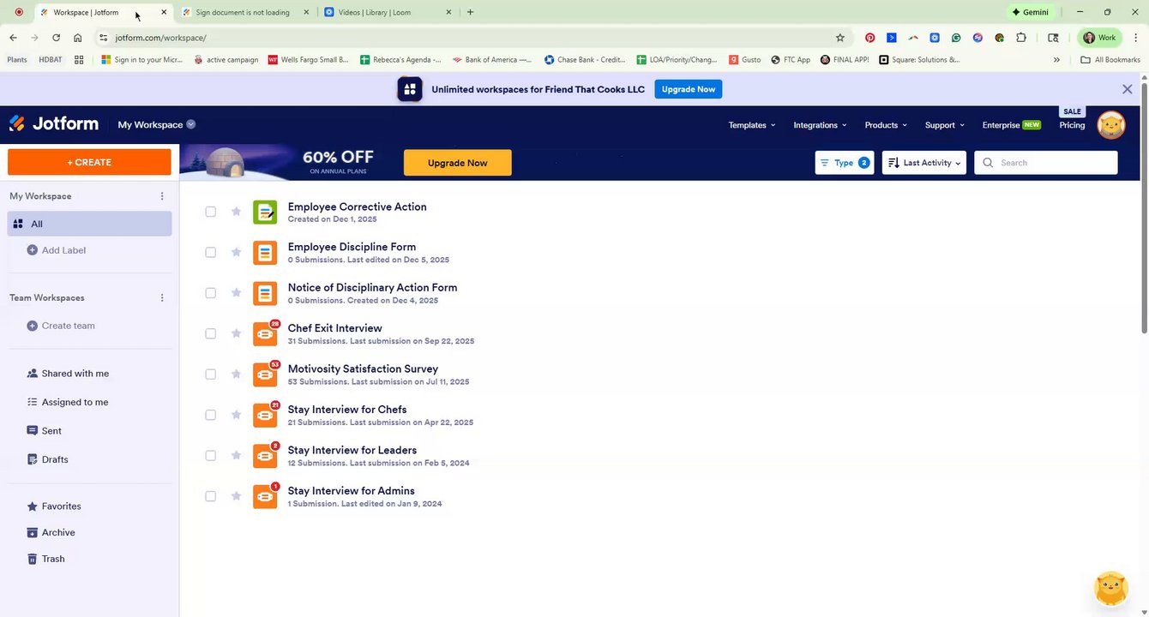Viewport: 1149px width, 617px height.
Task: Close the unlimited workspaces banner
Action: coord(1128,89)
